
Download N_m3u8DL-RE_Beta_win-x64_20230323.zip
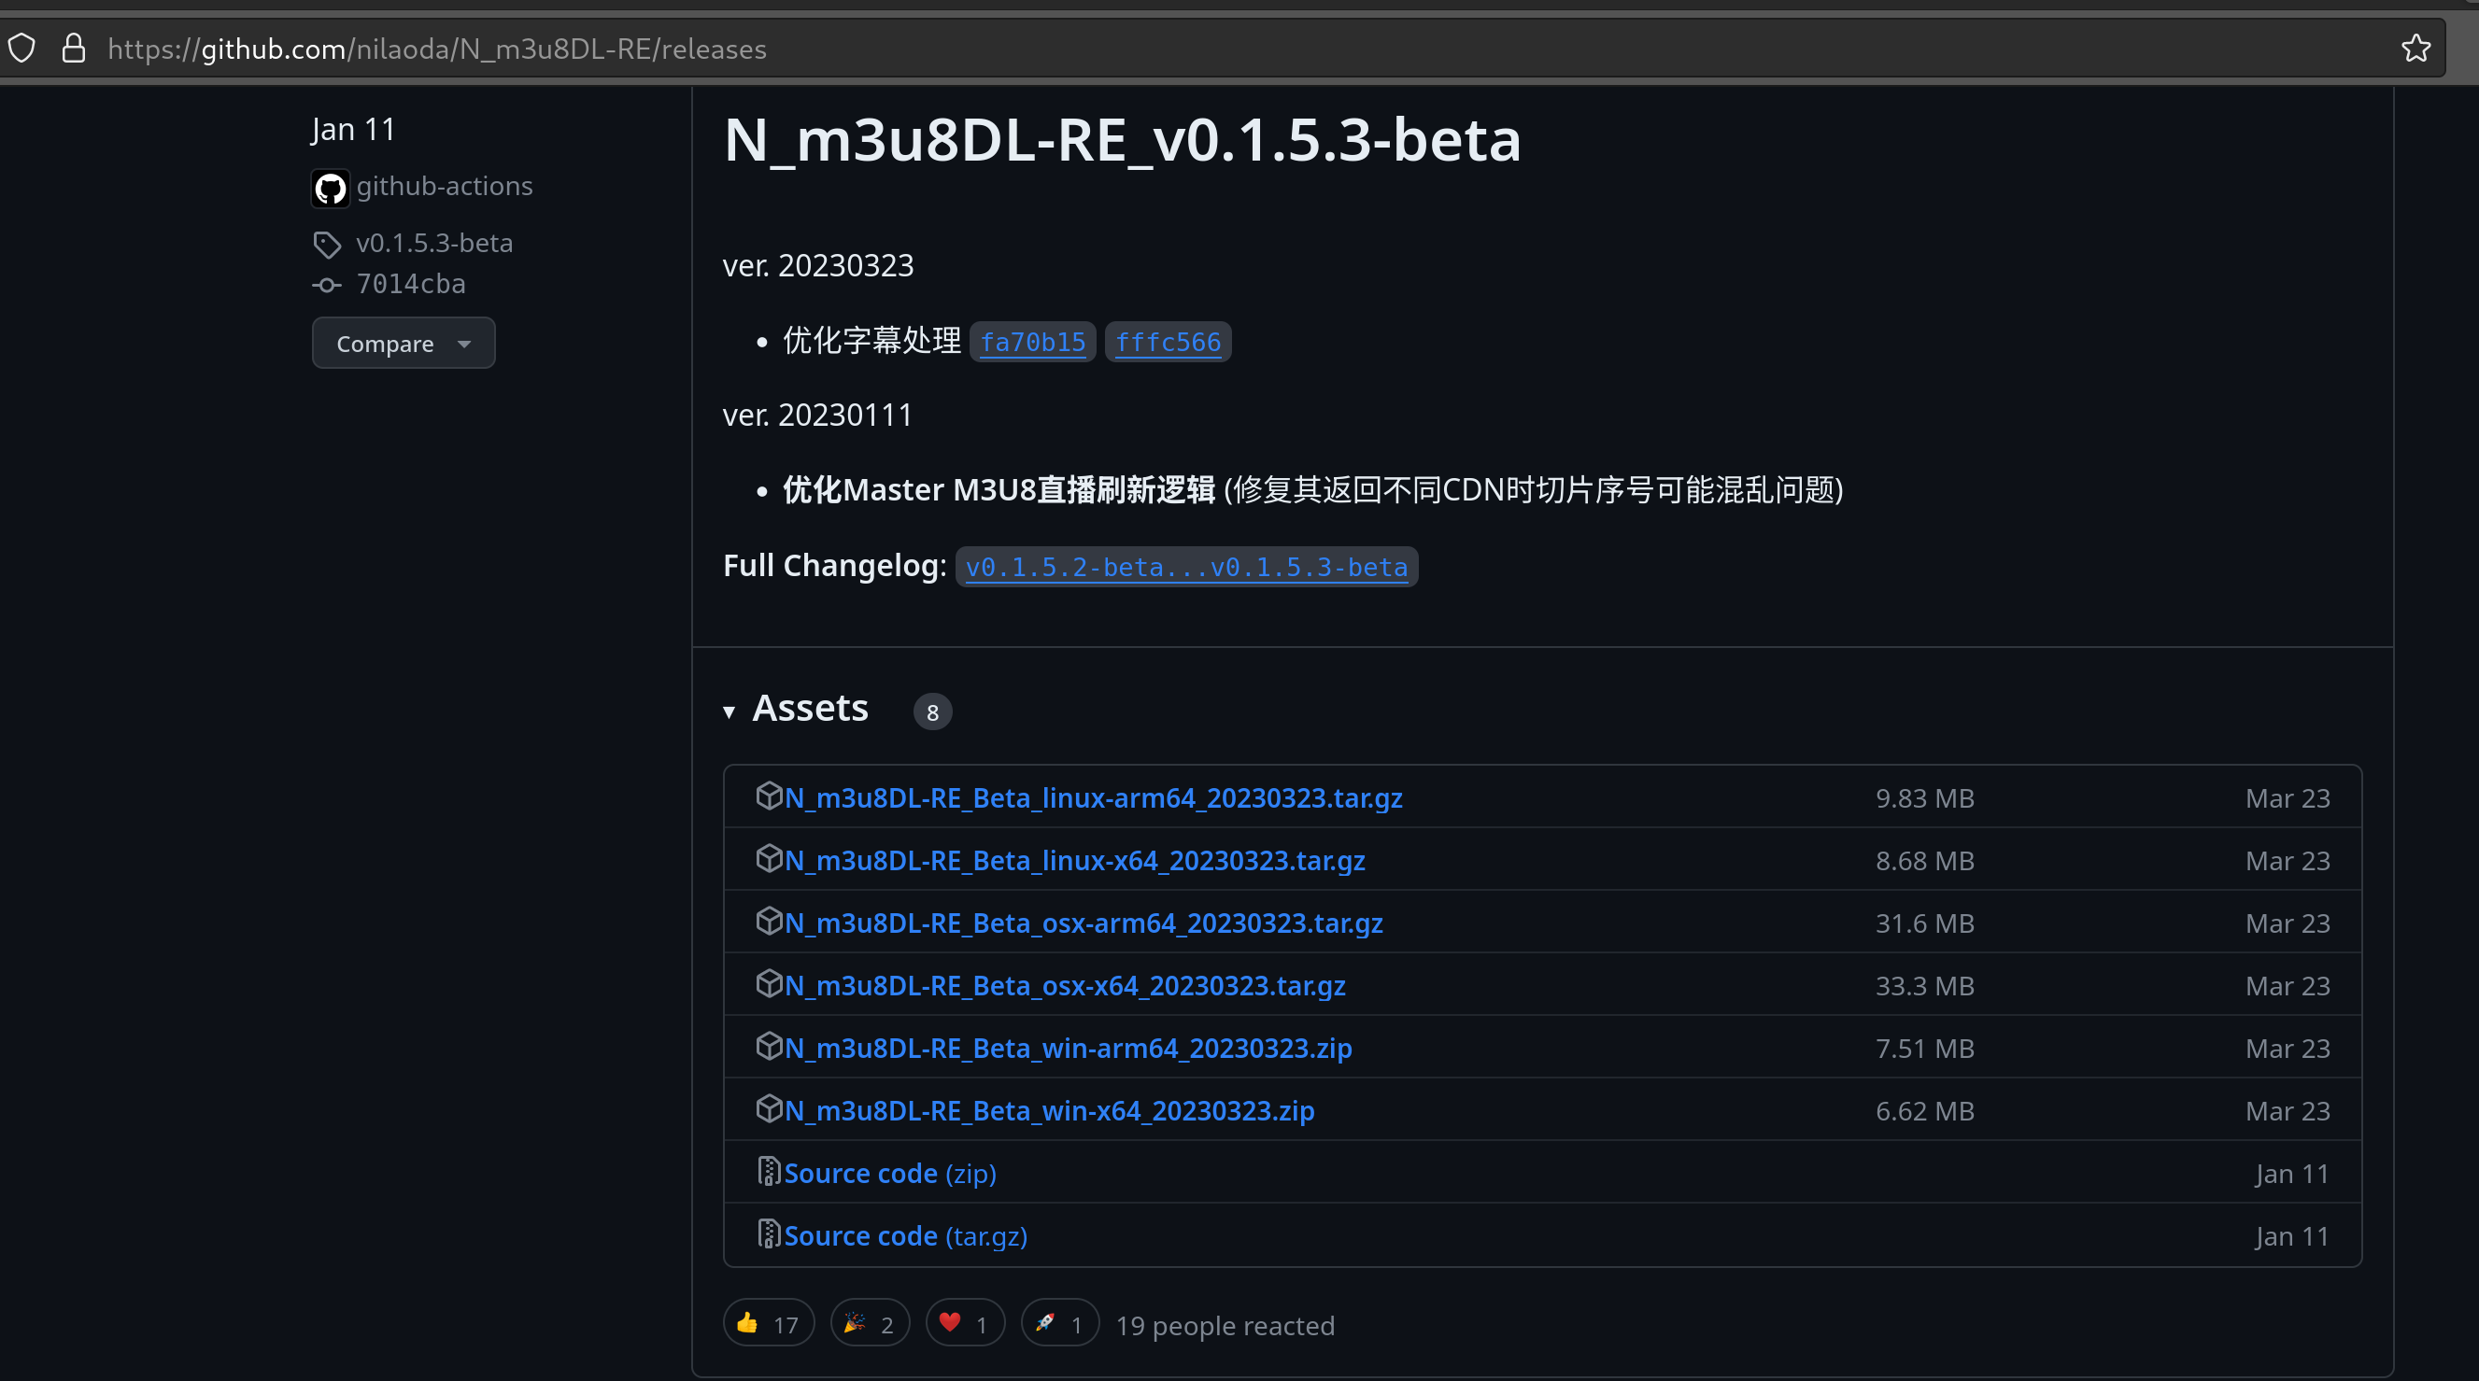pyautogui.click(x=1049, y=1111)
